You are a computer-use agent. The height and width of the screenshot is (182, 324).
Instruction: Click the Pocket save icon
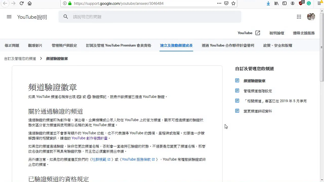click(226, 3)
